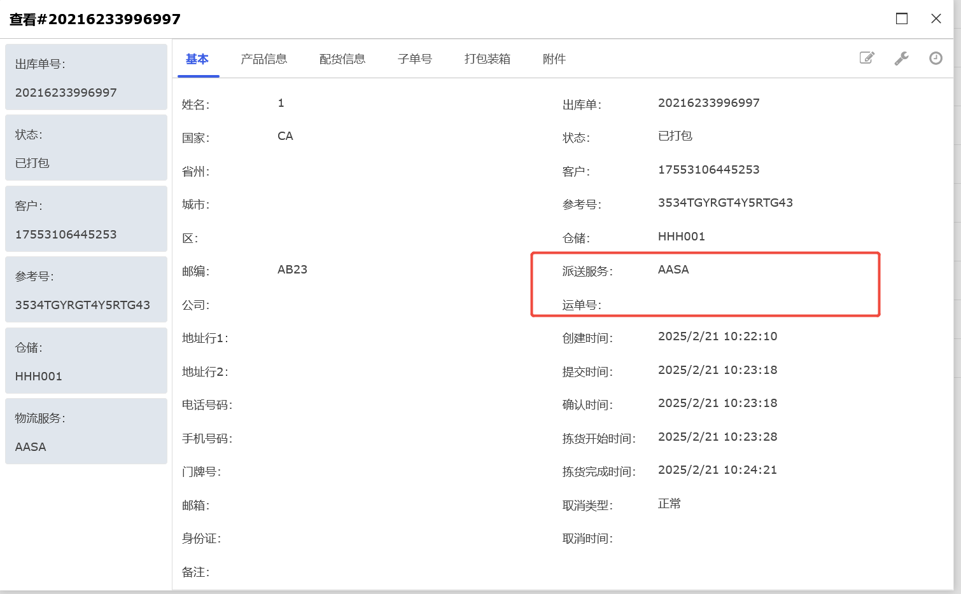Switch to the 子单号 tab
961x594 pixels.
click(x=415, y=59)
